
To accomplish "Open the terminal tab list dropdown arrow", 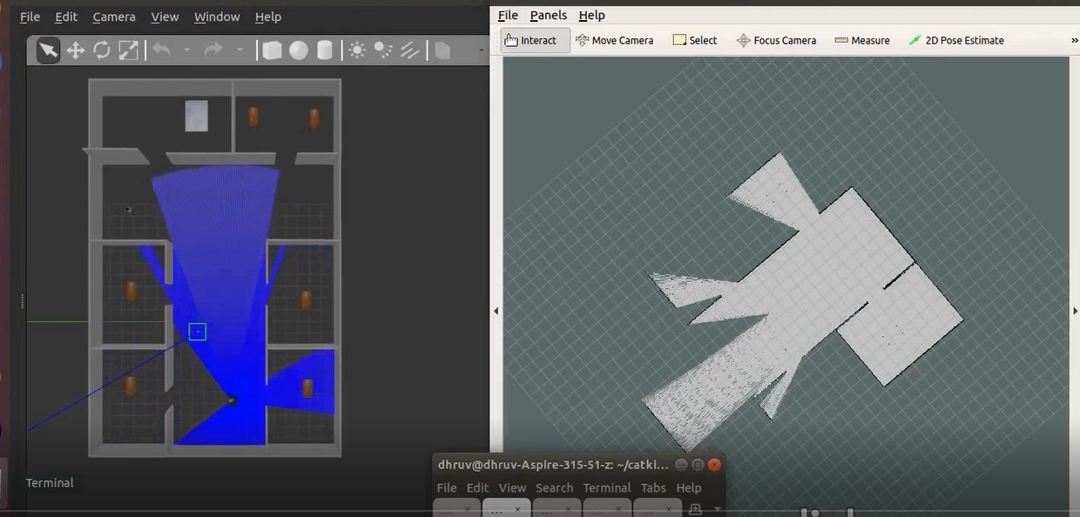I will point(717,509).
